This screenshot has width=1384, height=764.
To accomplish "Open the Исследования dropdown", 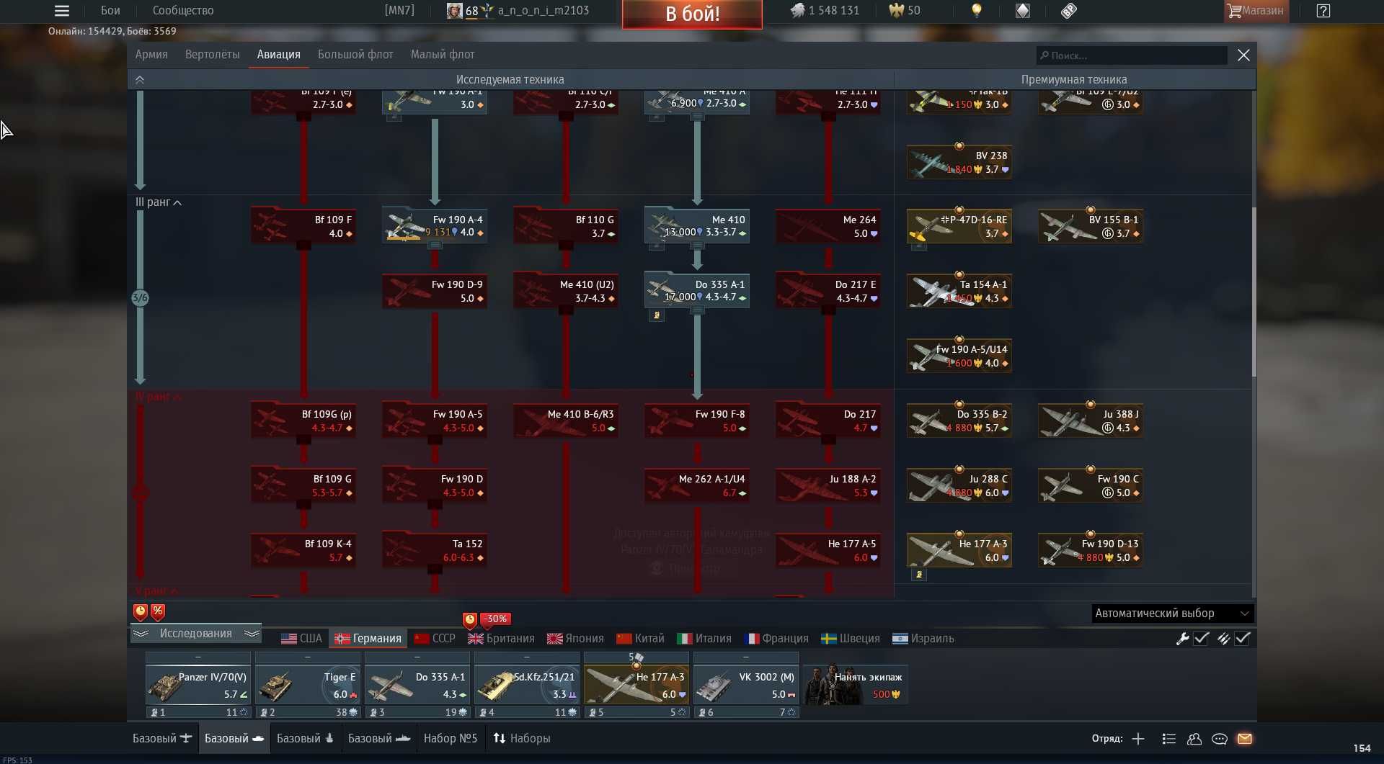I will pyautogui.click(x=196, y=634).
